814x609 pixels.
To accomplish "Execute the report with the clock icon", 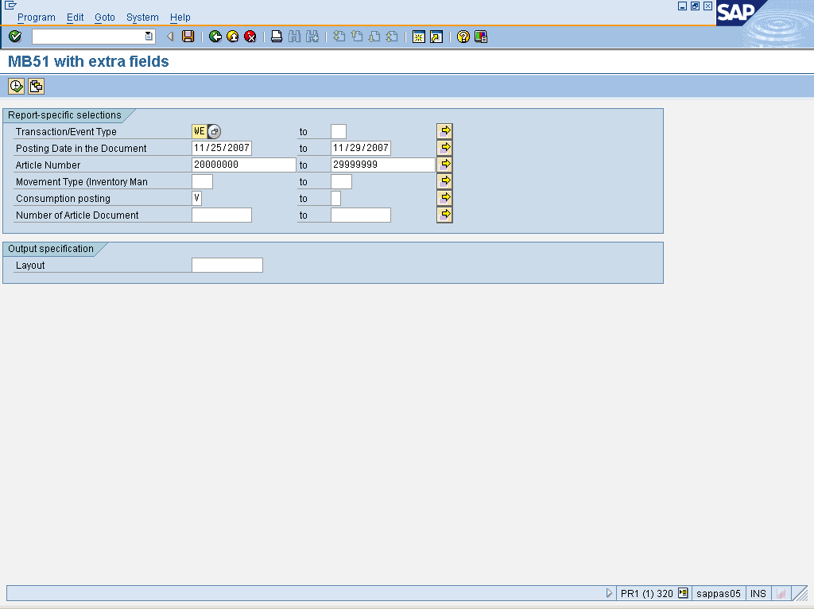I will 16,86.
